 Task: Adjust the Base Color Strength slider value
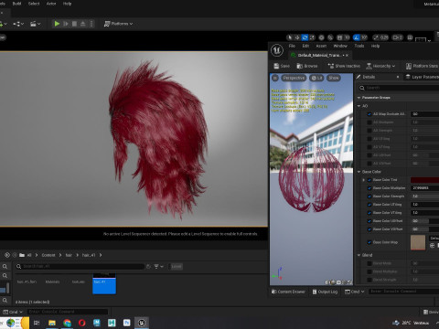(424, 196)
